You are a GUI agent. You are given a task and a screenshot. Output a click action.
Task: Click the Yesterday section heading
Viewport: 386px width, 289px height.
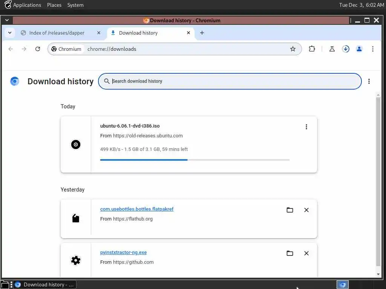point(72,190)
